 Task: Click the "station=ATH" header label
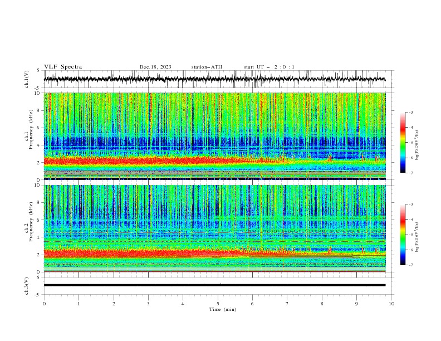tap(207, 67)
